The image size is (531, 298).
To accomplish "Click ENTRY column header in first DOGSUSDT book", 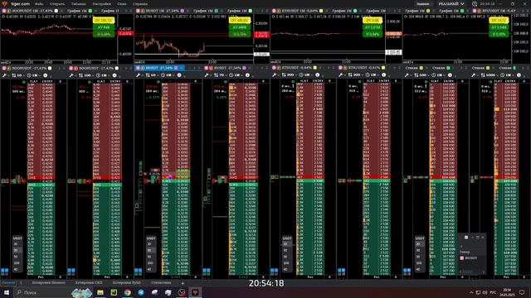I will (x=47, y=81).
